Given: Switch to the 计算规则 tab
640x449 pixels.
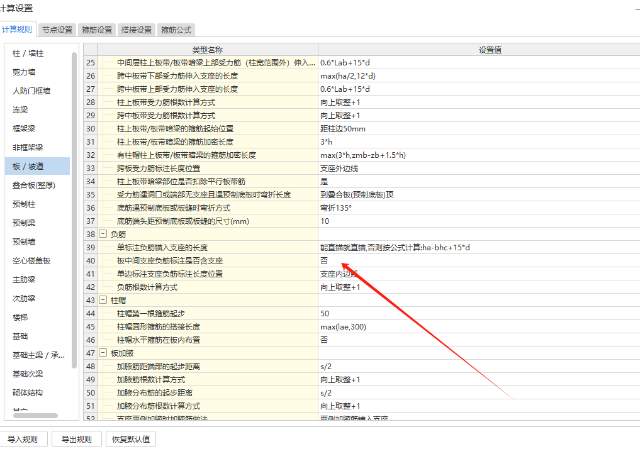Looking at the screenshot, I should pyautogui.click(x=17, y=30).
